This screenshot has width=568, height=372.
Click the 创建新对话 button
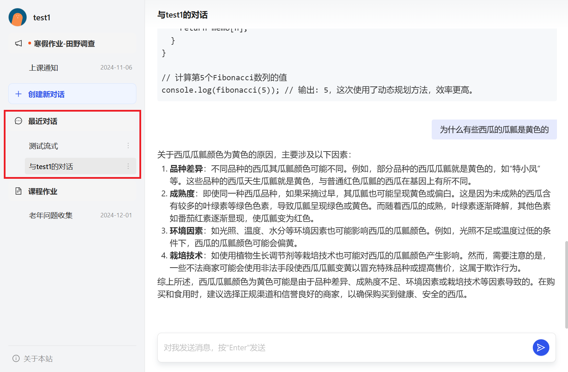tap(72, 94)
